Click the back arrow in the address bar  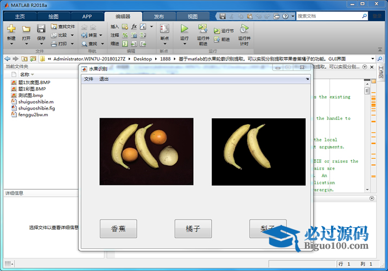pyautogui.click(x=8, y=59)
